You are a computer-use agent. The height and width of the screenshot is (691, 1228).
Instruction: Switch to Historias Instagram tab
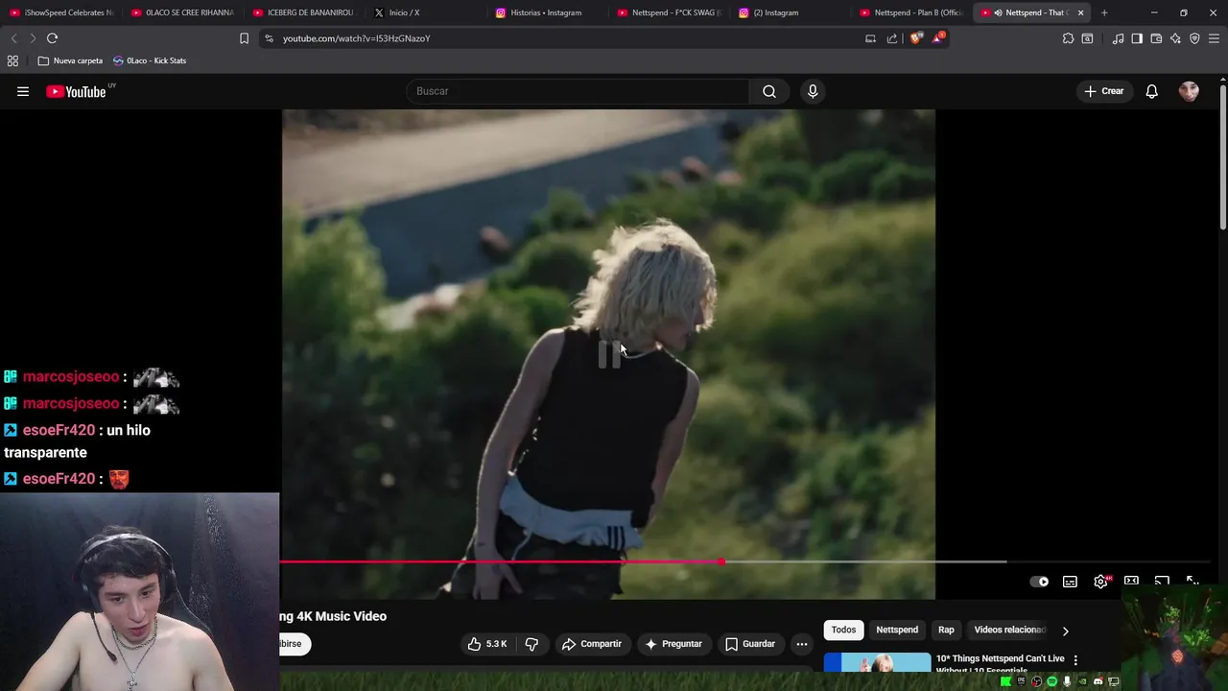click(x=548, y=12)
